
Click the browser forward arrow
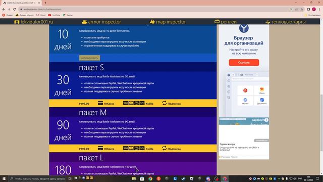coord(9,9)
